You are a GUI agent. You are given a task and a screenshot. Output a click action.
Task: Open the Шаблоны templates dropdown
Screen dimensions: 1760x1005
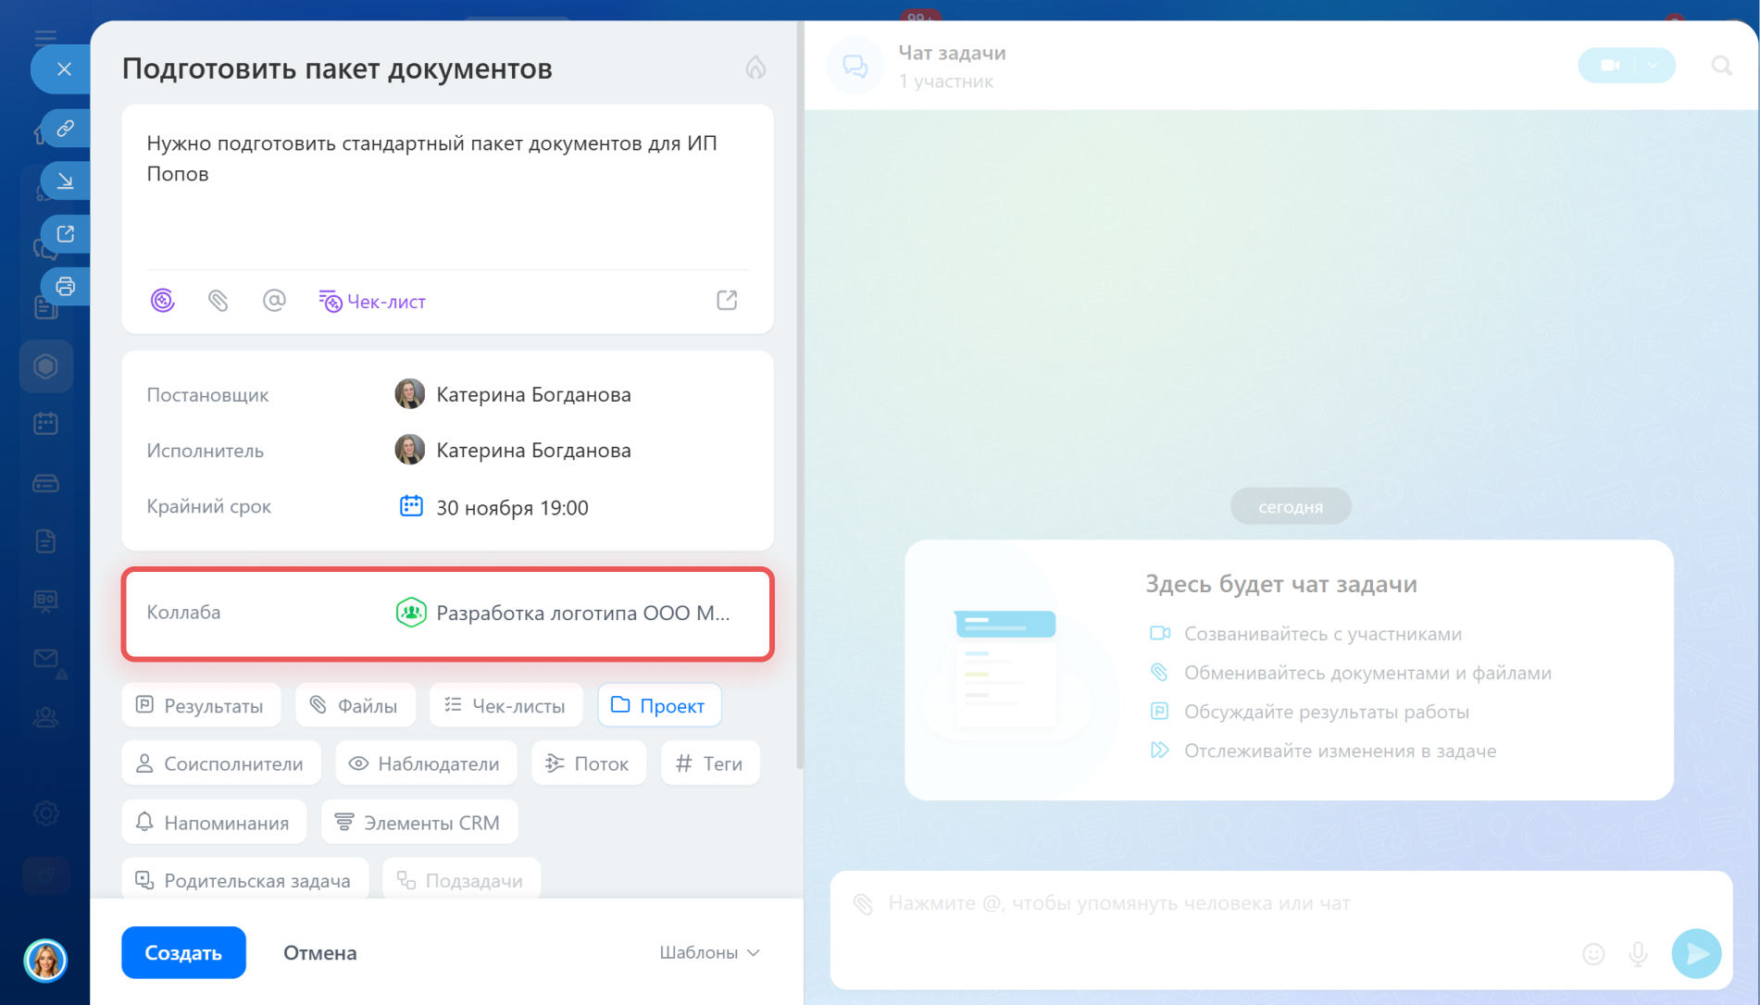[709, 952]
